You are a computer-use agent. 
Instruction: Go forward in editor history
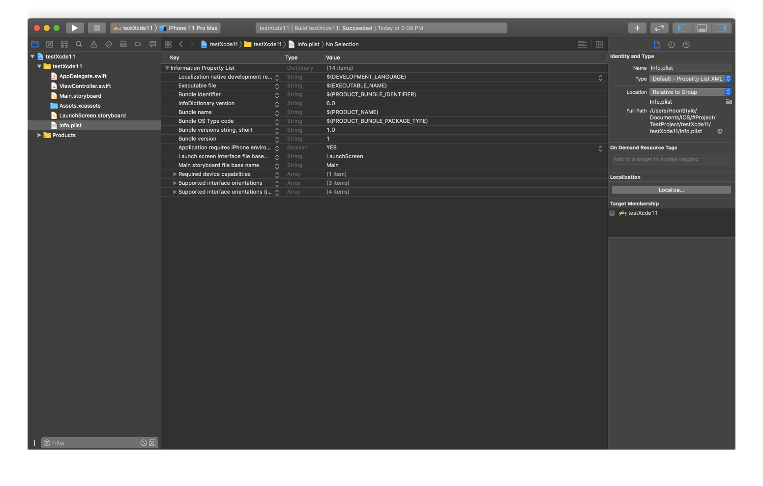pos(192,44)
